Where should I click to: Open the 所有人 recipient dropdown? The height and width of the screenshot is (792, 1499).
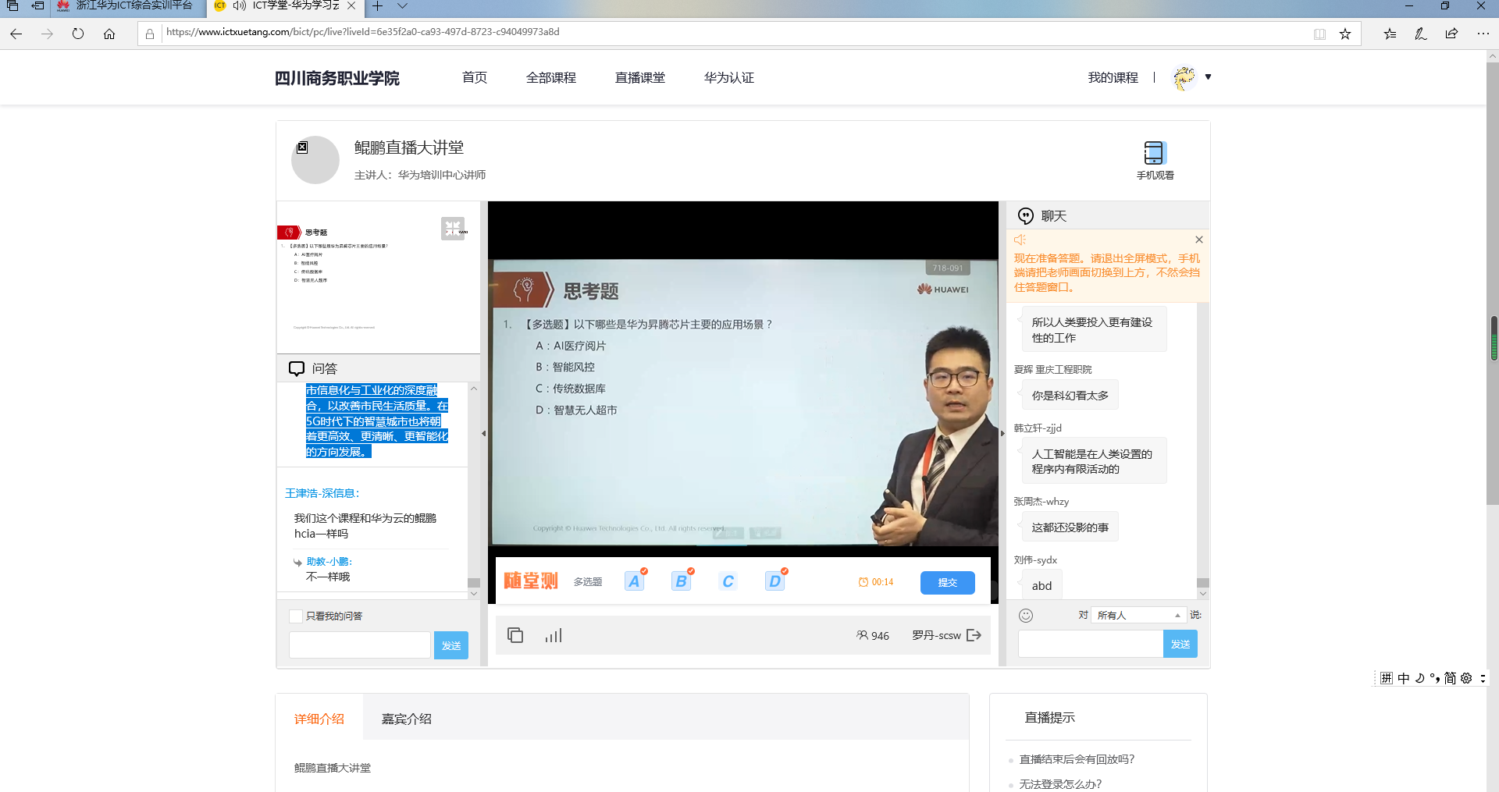pyautogui.click(x=1138, y=616)
